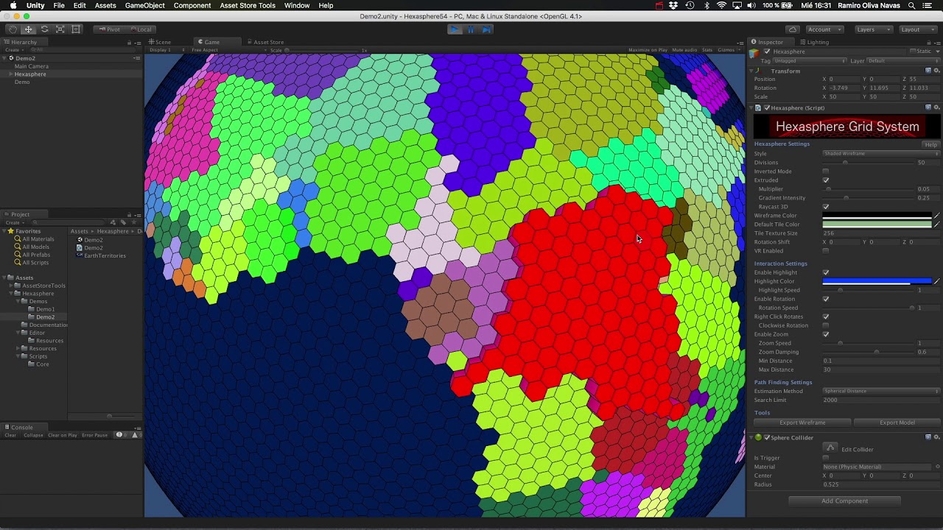Click the Play mode button
The image size is (943, 530).
coord(455,29)
